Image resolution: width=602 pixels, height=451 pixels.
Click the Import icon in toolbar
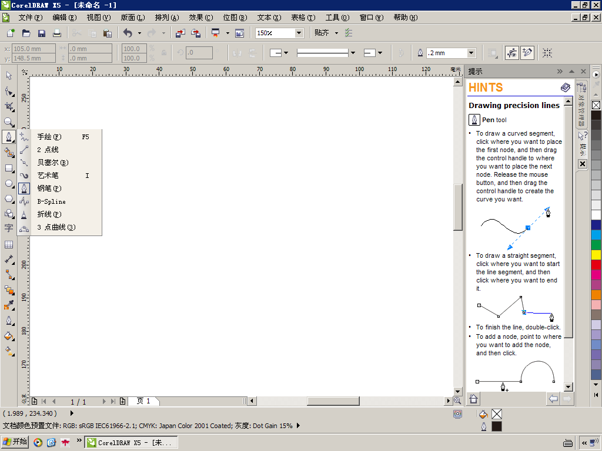180,33
